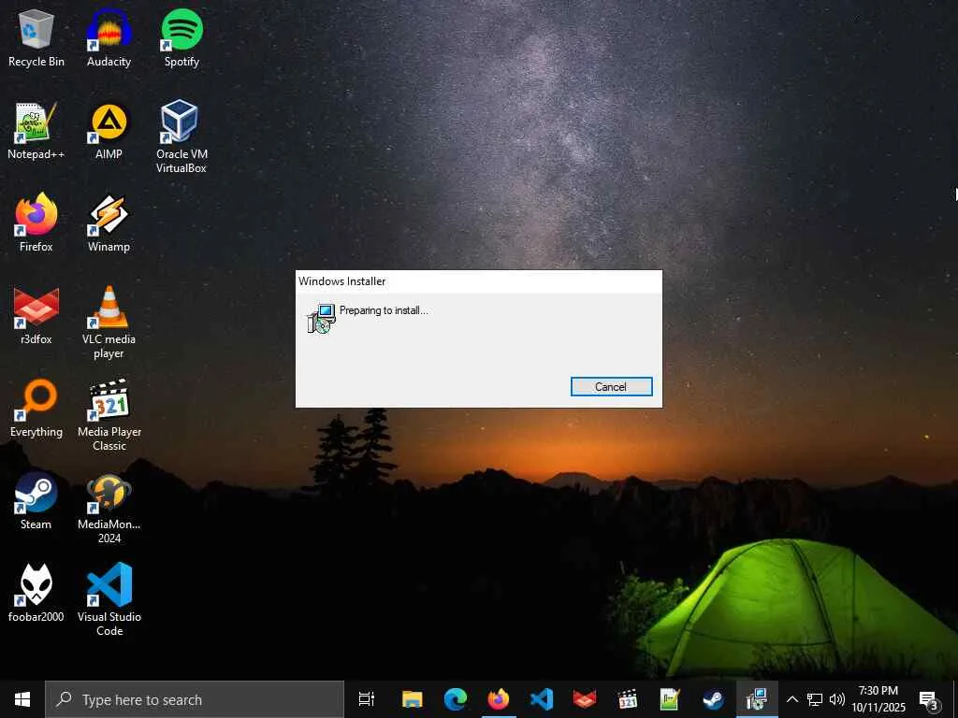The height and width of the screenshot is (718, 958).
Task: Select the AIMP desktop shortcut
Action: (x=109, y=131)
